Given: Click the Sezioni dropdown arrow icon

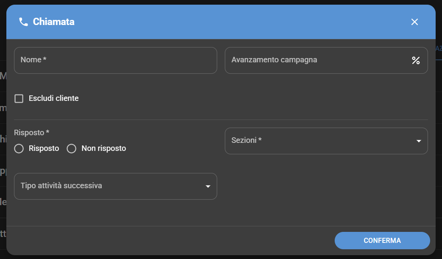Looking at the screenshot, I should point(419,141).
